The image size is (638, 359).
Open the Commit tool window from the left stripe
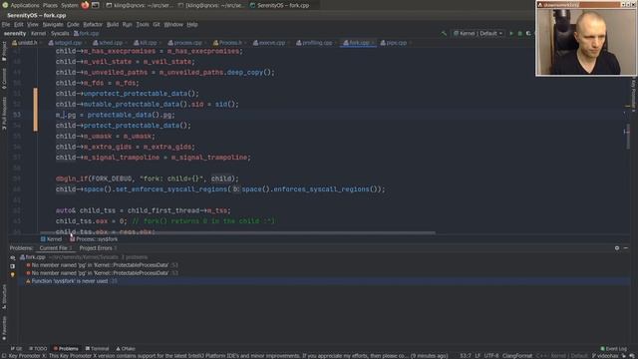[x=4, y=79]
